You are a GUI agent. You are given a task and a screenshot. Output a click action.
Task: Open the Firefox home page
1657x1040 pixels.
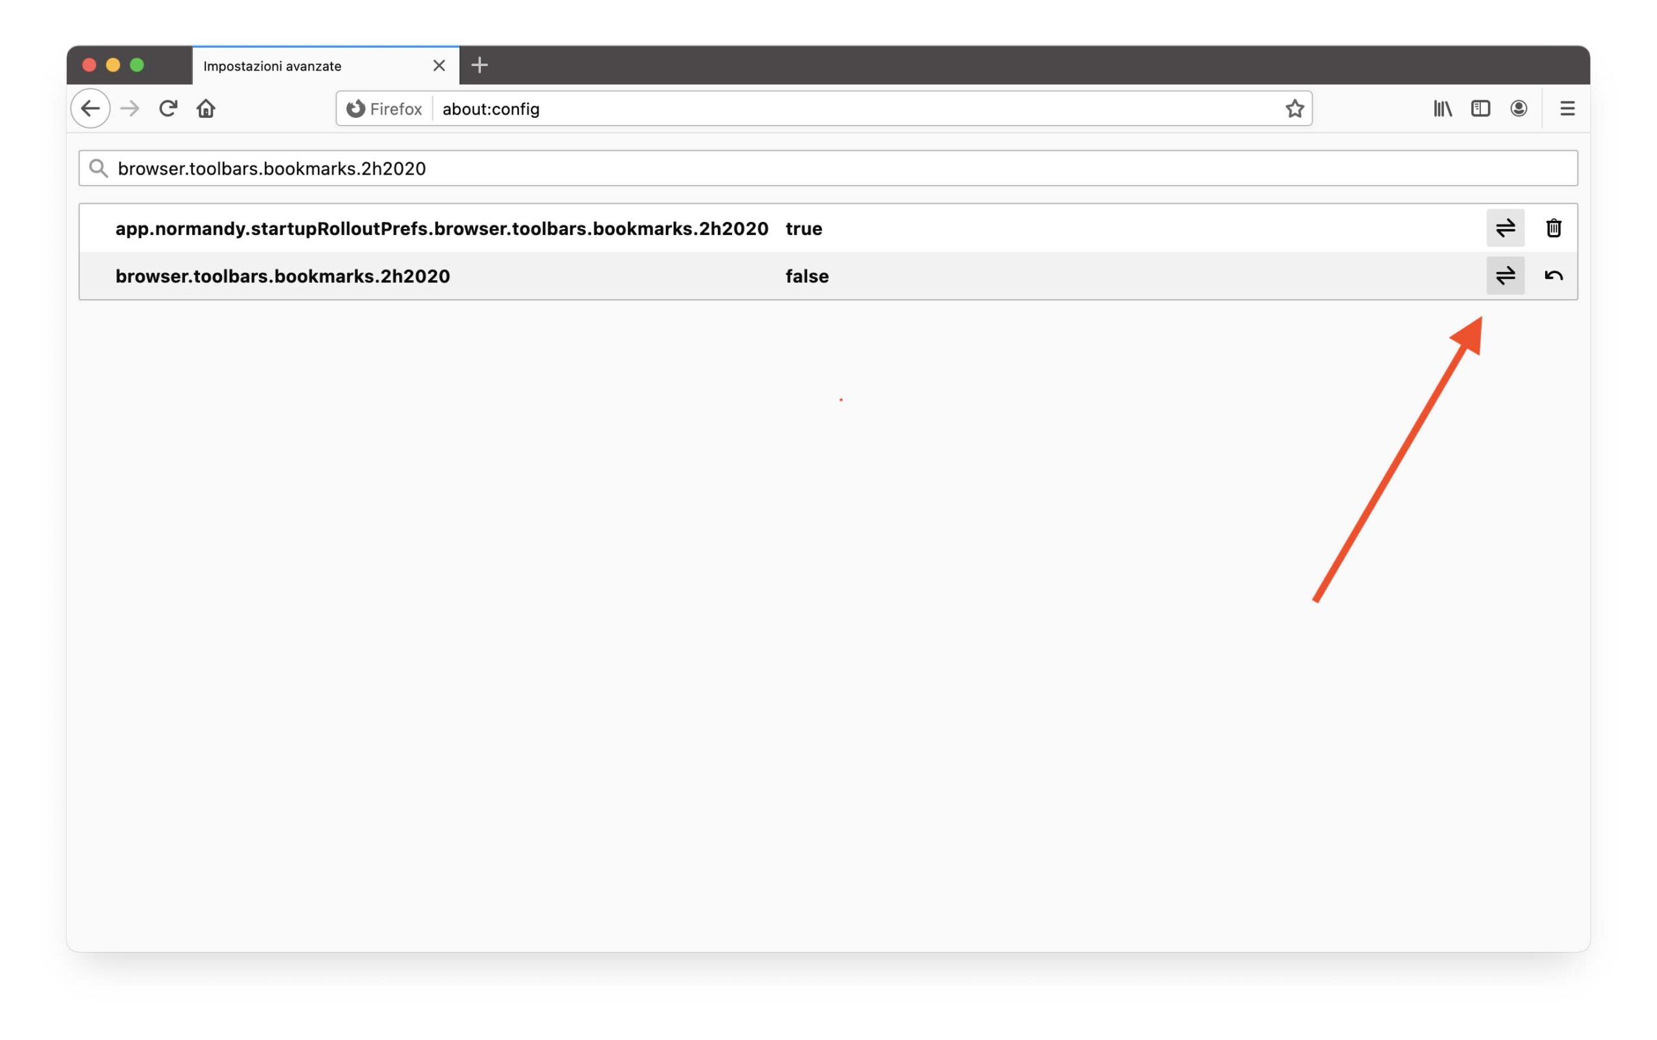(x=206, y=109)
